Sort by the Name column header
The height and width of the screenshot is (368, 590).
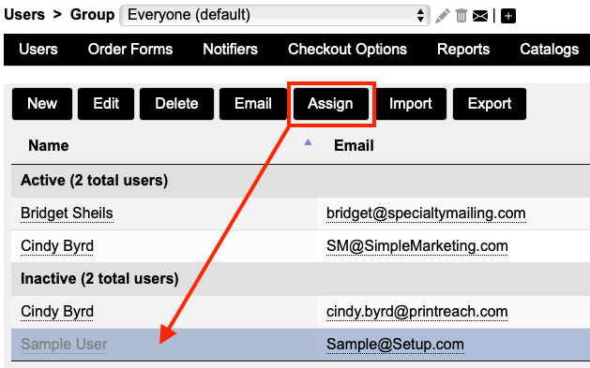49,146
